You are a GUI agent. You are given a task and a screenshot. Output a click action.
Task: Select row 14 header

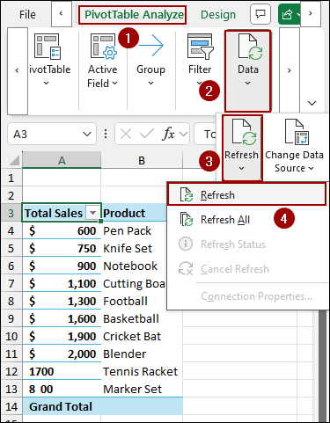coord(11,406)
